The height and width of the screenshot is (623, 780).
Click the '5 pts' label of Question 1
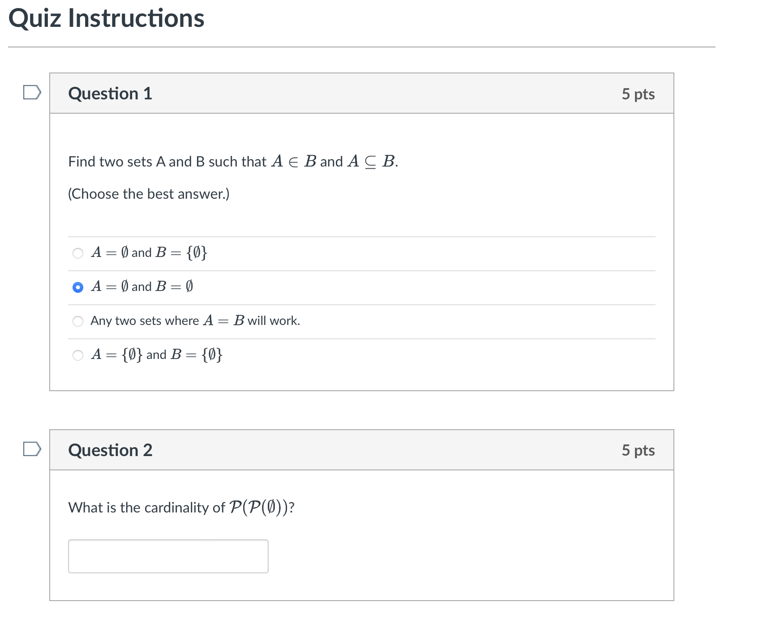638,94
